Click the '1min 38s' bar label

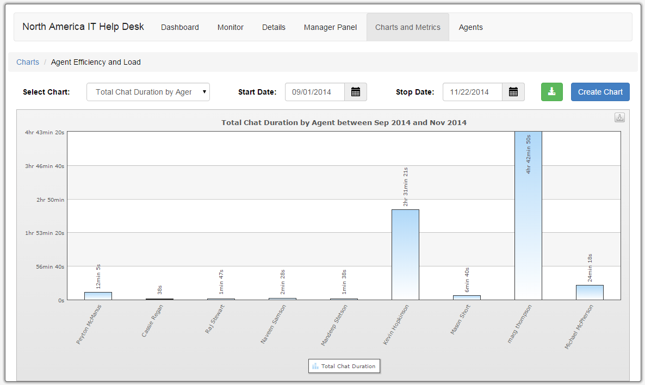(344, 282)
